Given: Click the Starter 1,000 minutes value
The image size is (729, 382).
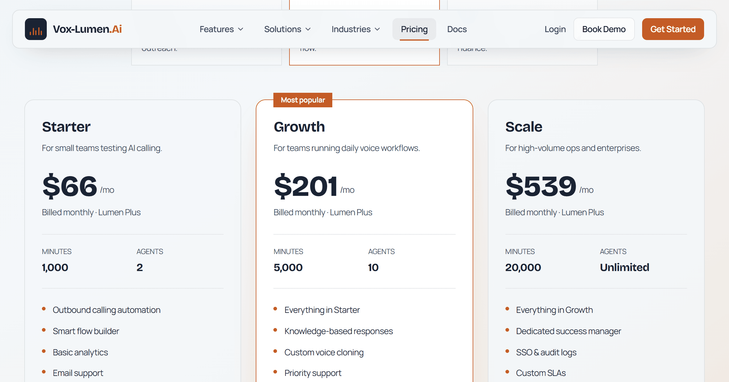Looking at the screenshot, I should pyautogui.click(x=55, y=267).
